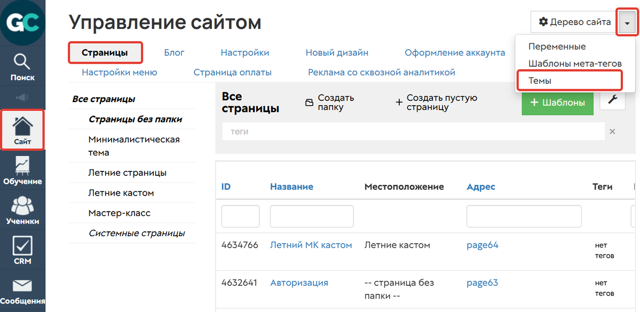Sort table by ID column header
Viewport: 640px width, 312px height.
[x=226, y=186]
